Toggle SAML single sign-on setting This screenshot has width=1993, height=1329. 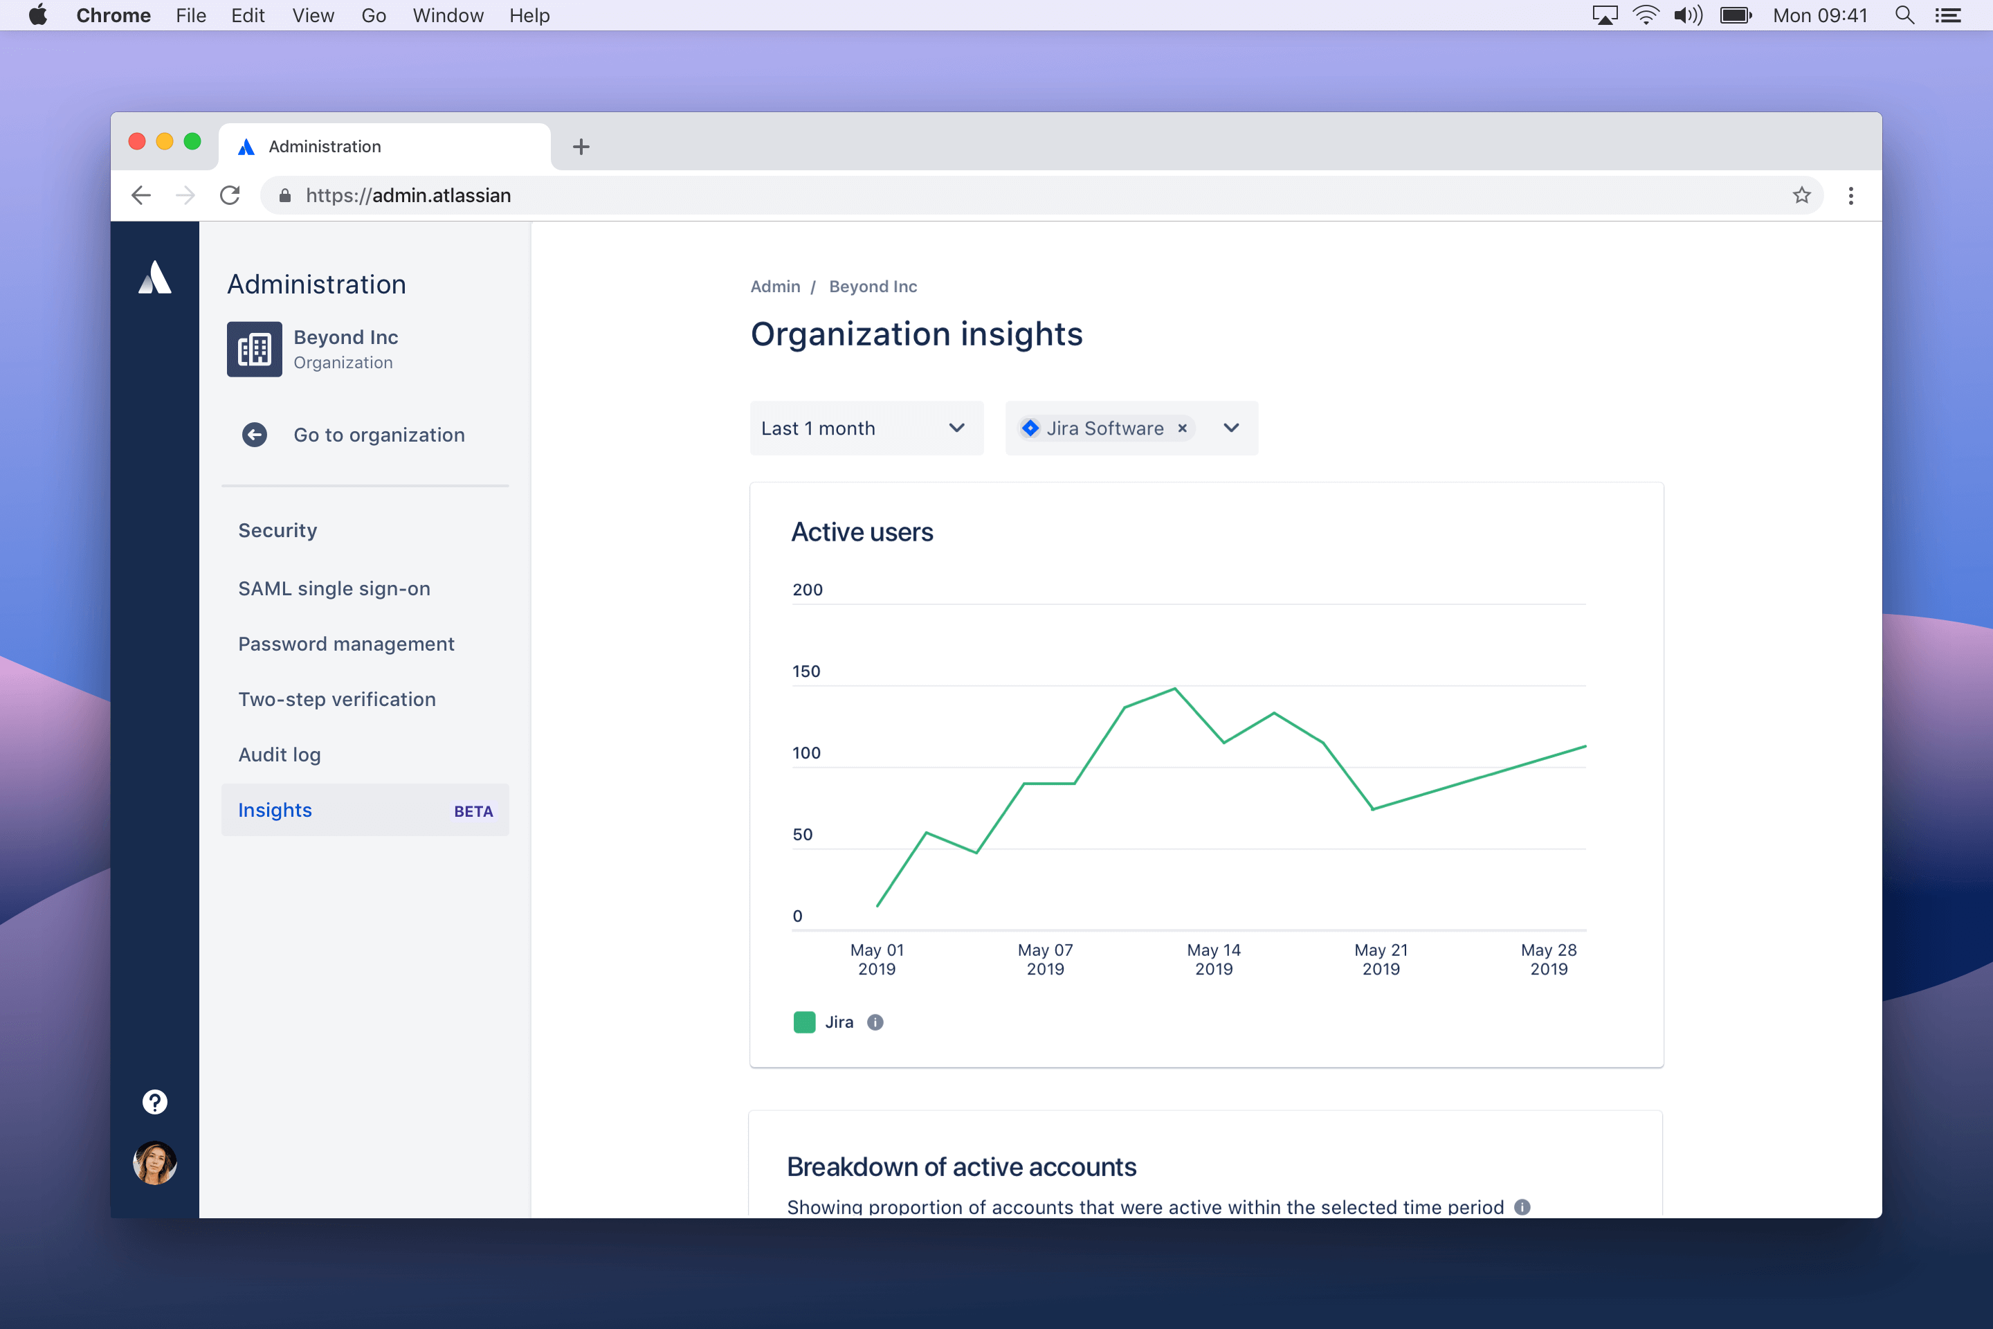(x=334, y=588)
